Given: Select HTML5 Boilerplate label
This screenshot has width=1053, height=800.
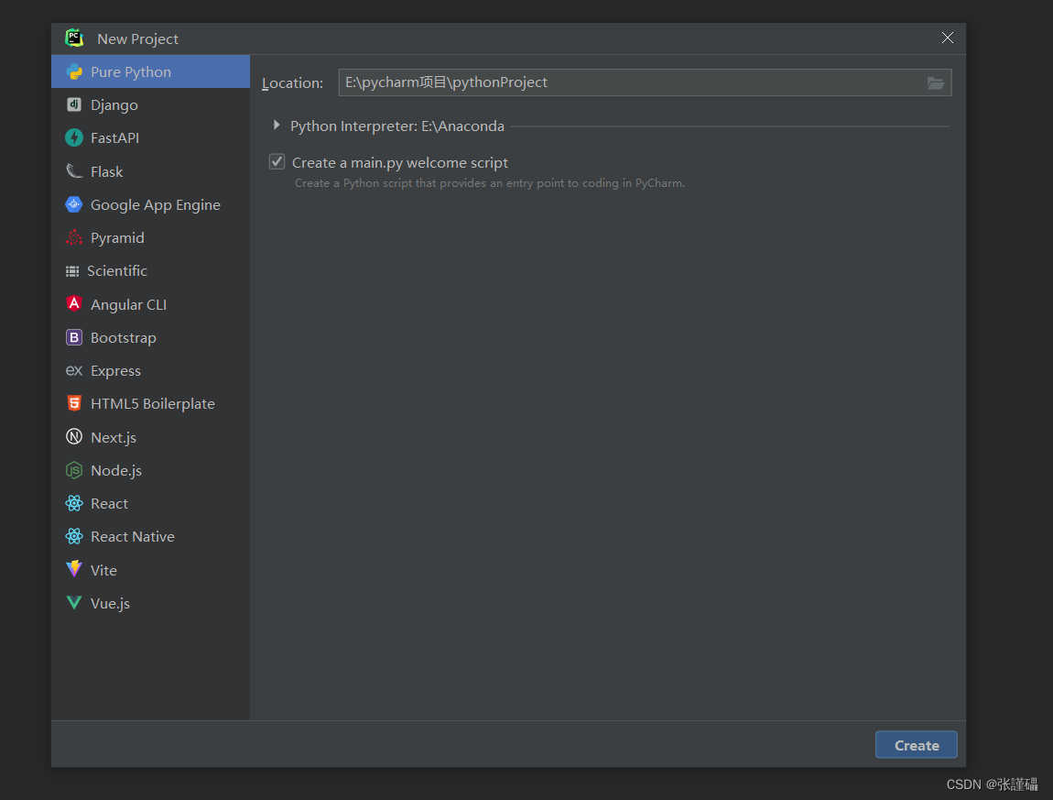Looking at the screenshot, I should [152, 403].
